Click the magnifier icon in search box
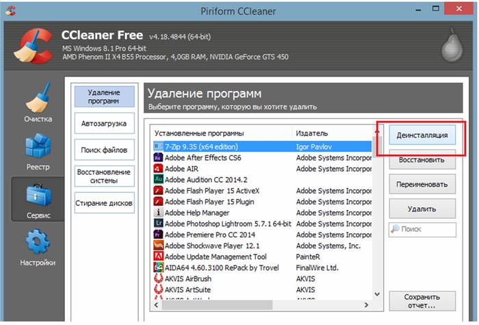Image resolution: width=479 pixels, height=325 pixels. [x=395, y=229]
